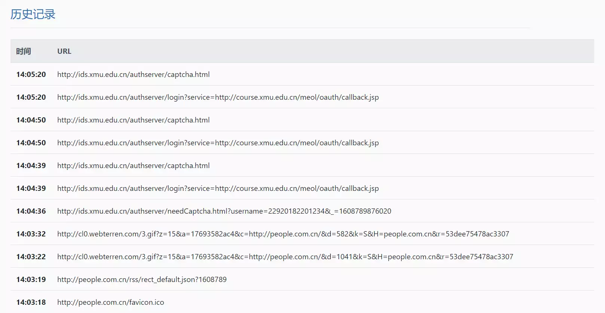Click the 14:03:22 timestamp cell
Viewport: 605px width, 313px height.
click(31, 257)
